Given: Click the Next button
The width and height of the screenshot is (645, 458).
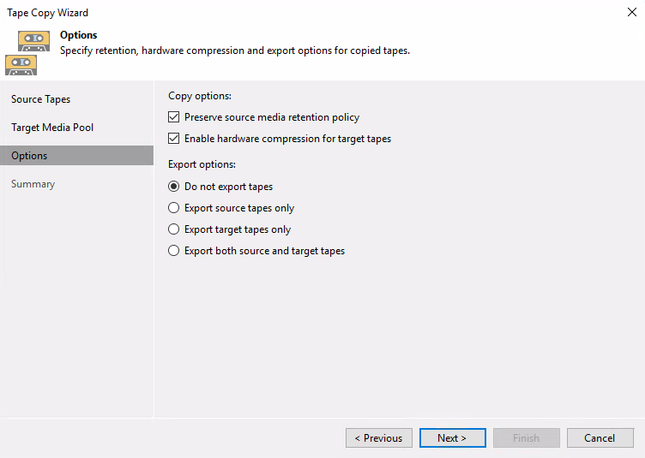Looking at the screenshot, I should click(x=453, y=438).
